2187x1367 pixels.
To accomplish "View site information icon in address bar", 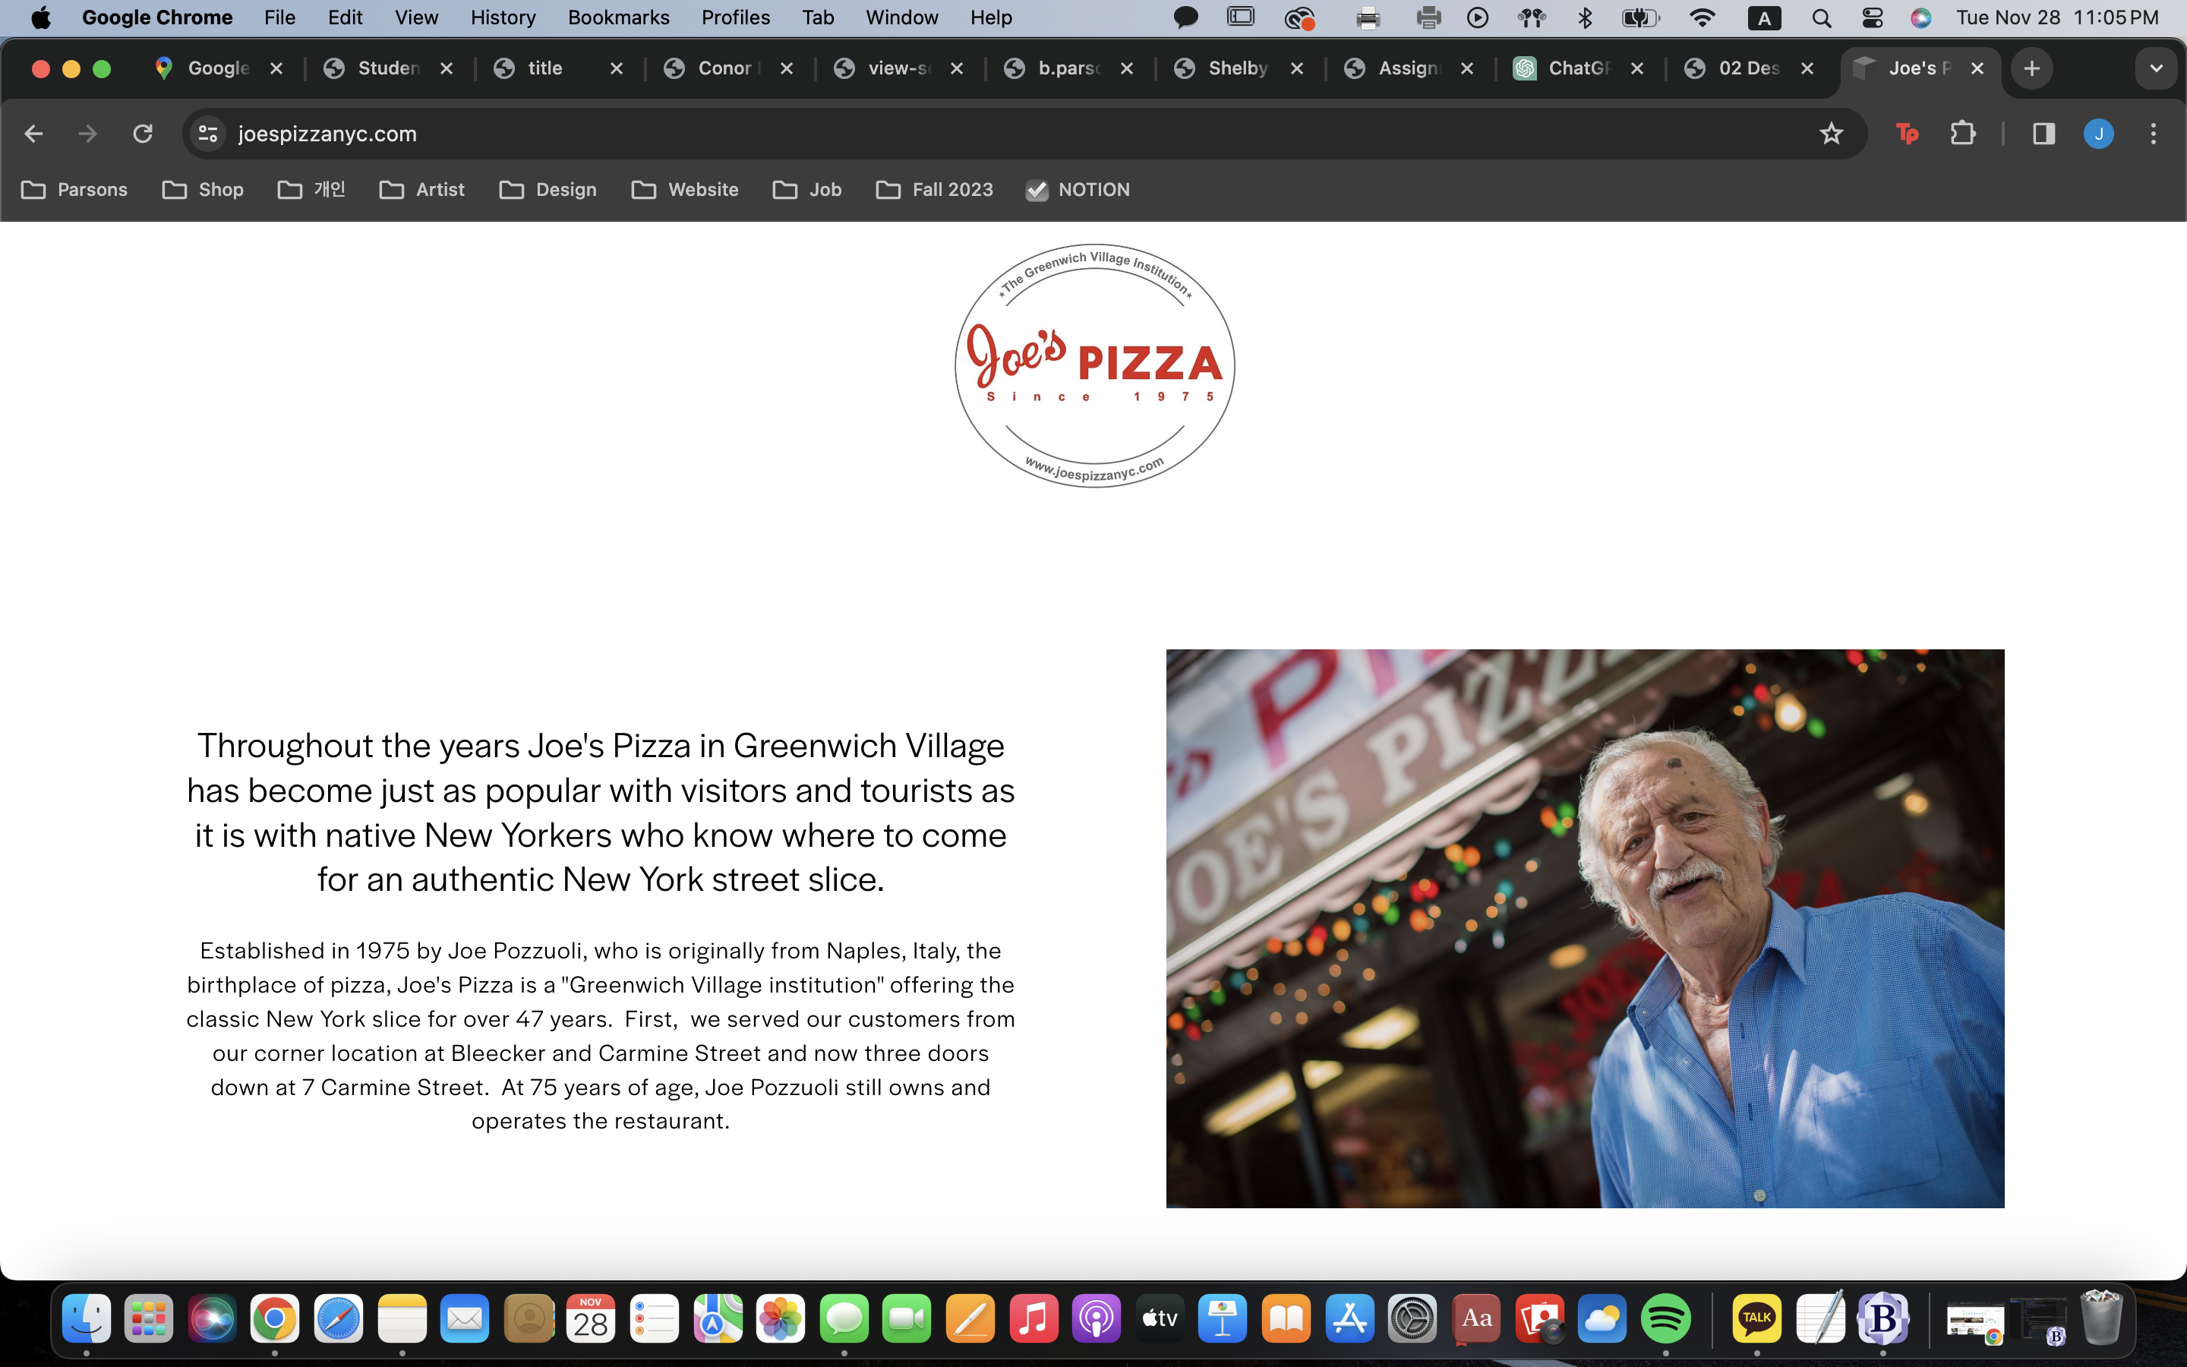I will point(208,134).
